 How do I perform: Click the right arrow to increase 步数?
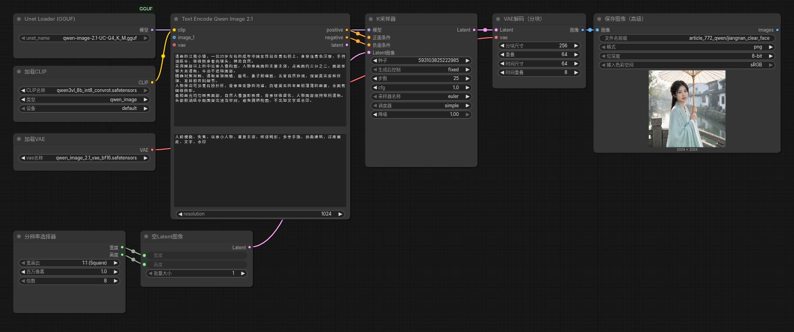467,78
